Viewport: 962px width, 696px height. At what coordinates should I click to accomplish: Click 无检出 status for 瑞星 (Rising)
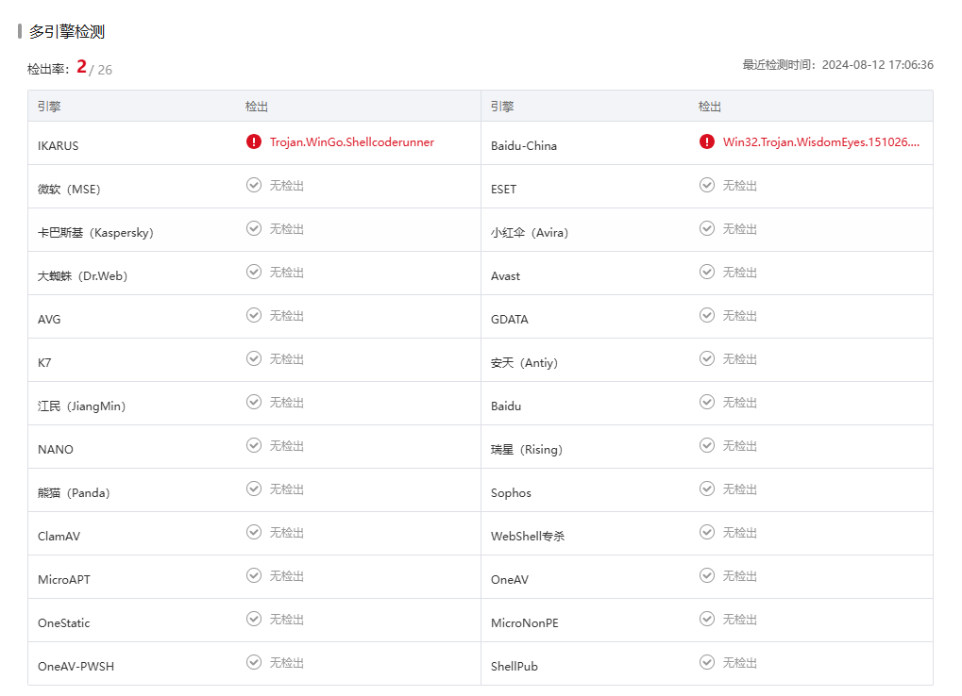pos(740,445)
